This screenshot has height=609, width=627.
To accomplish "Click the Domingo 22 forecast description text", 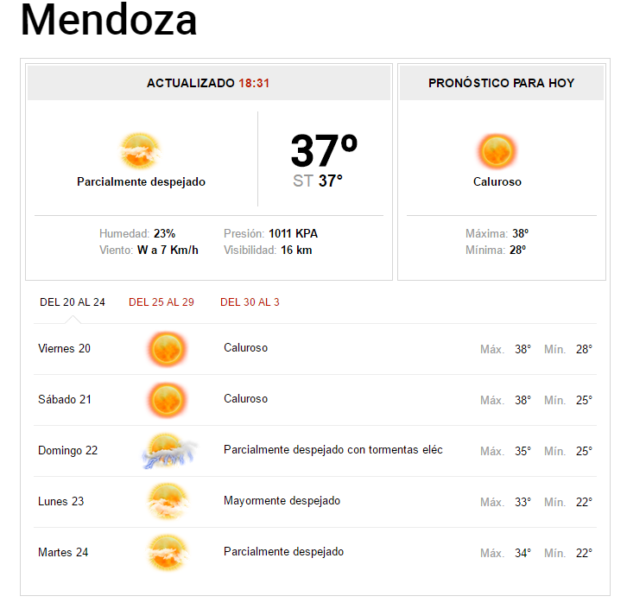I will pos(332,450).
